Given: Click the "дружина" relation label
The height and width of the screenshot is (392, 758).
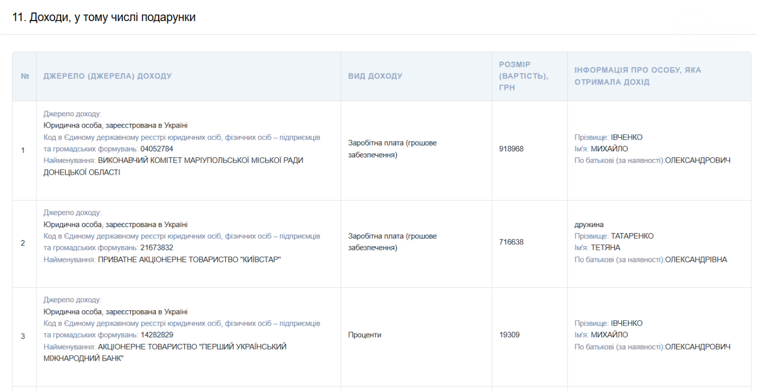Looking at the screenshot, I should pyautogui.click(x=589, y=224).
